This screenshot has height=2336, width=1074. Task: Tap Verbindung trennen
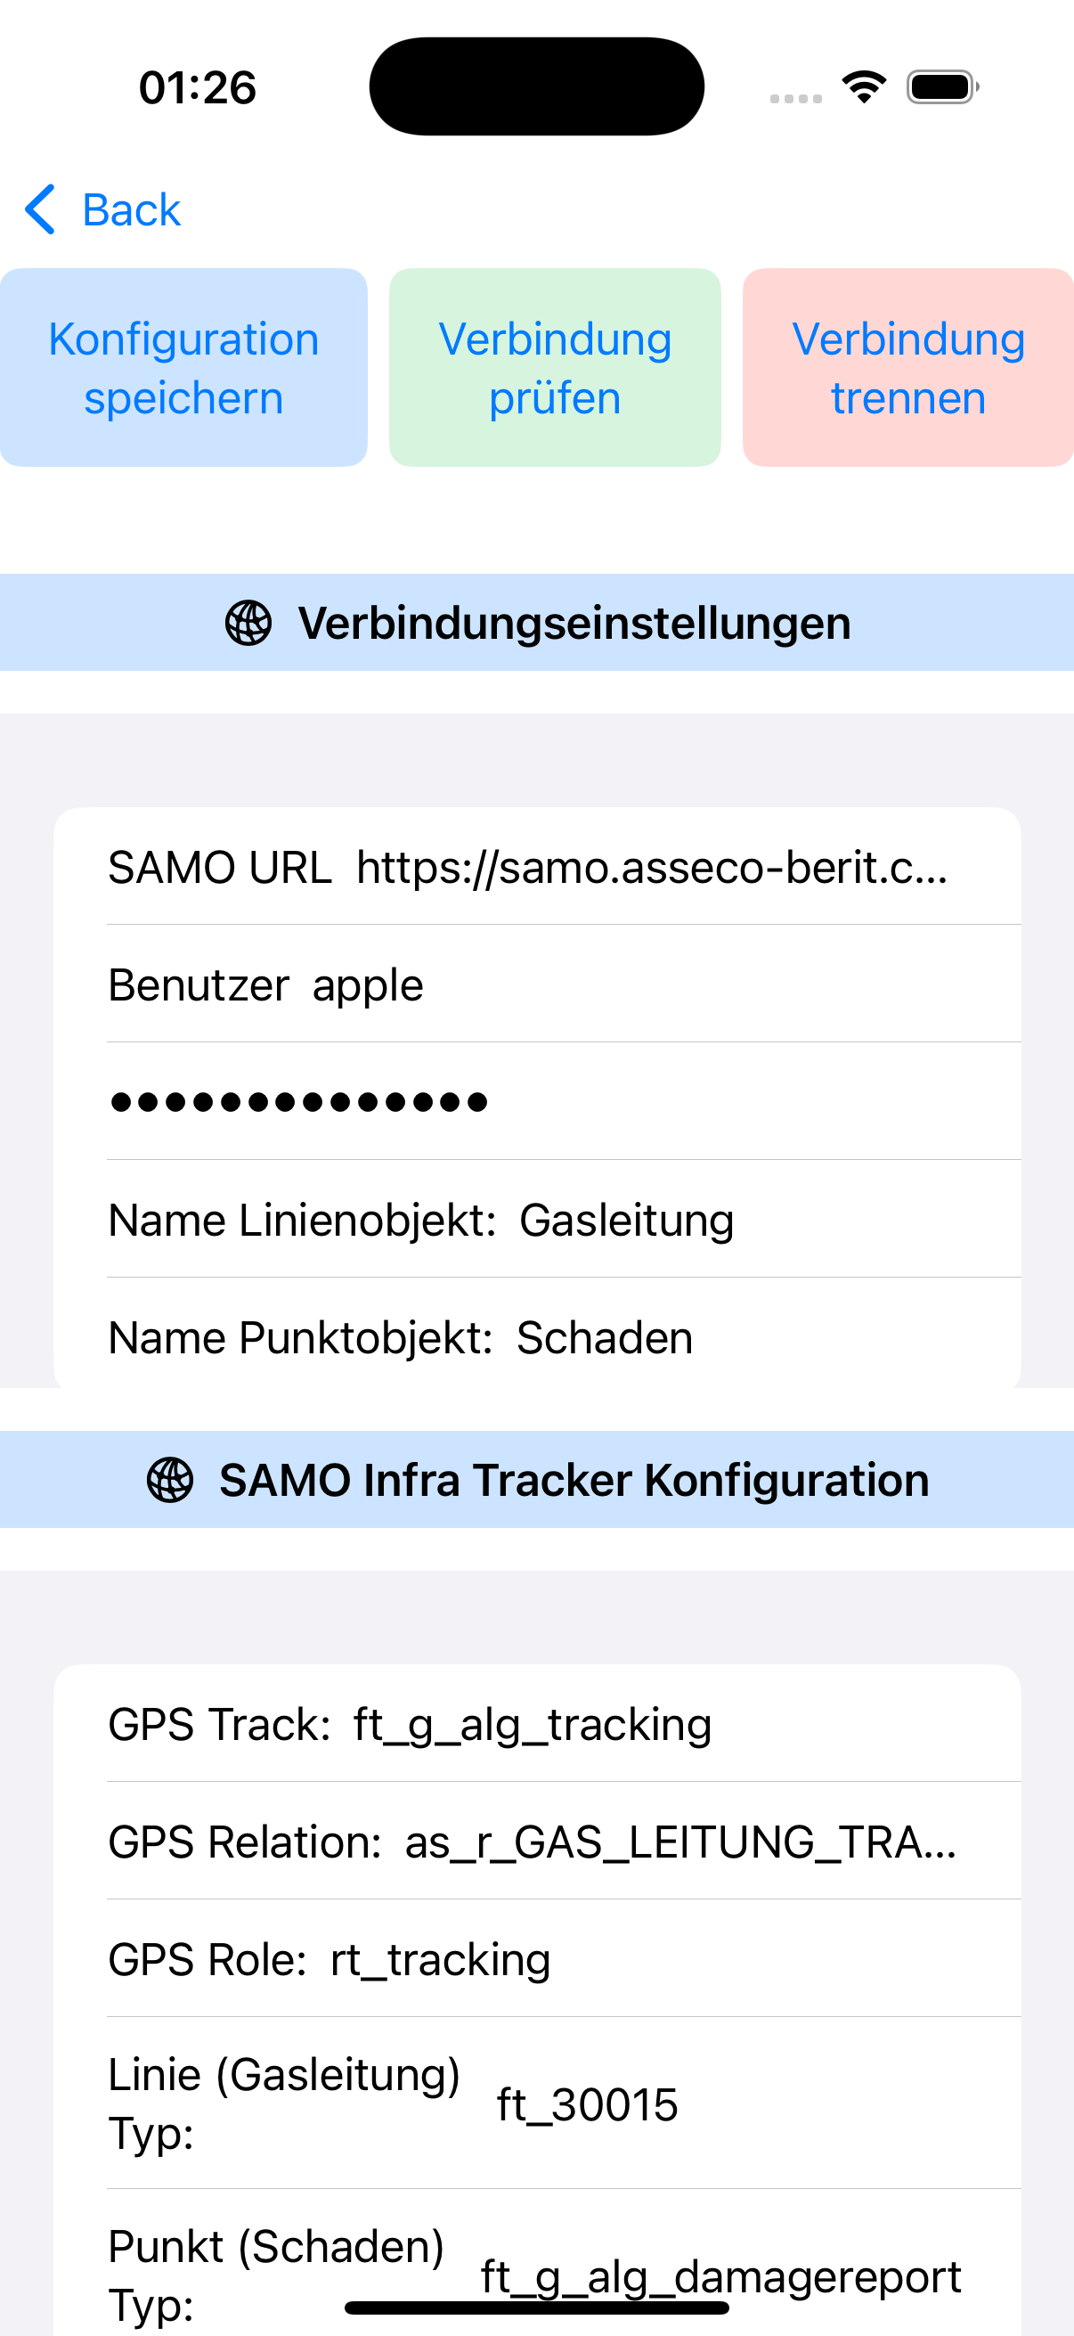908,366
